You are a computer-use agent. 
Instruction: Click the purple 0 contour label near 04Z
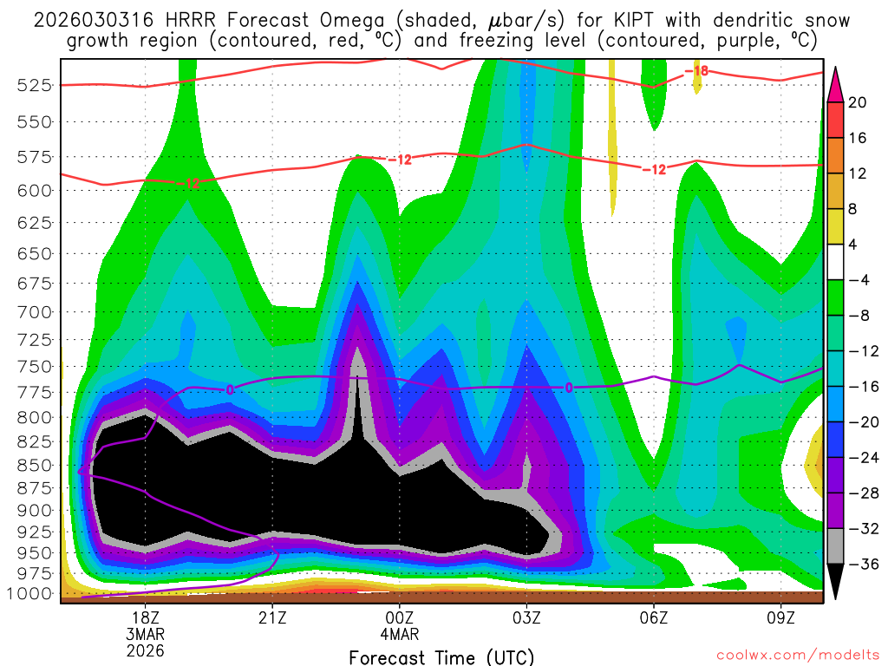click(x=569, y=388)
